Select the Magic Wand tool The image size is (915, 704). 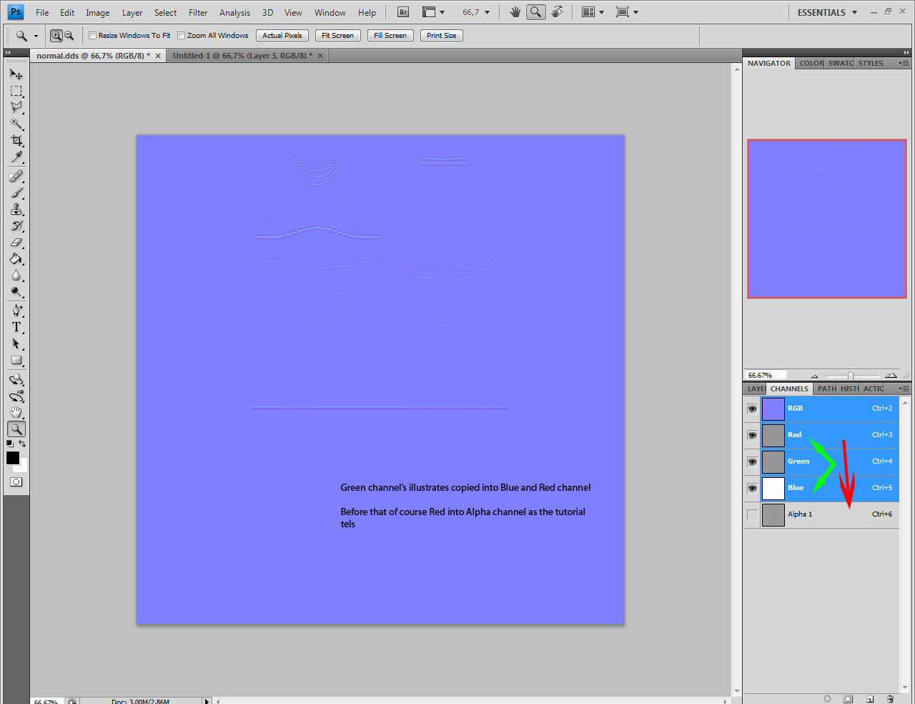click(x=16, y=124)
